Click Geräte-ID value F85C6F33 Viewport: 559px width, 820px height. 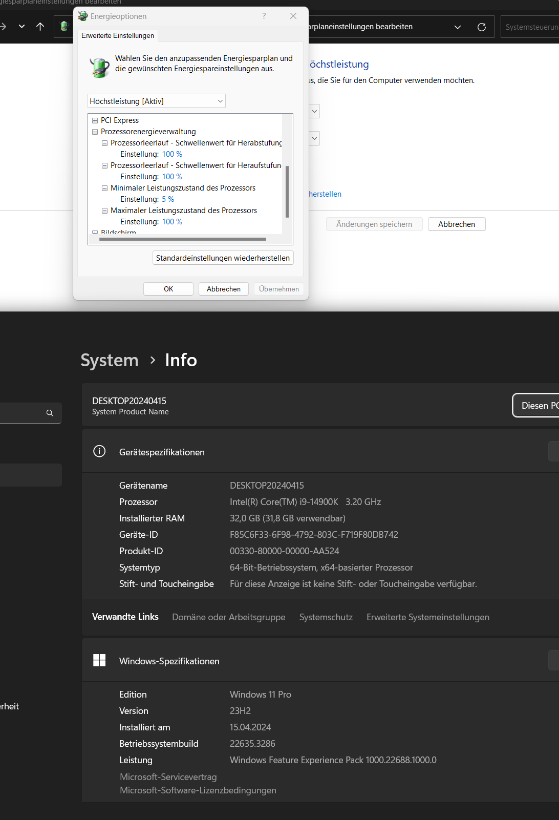314,535
